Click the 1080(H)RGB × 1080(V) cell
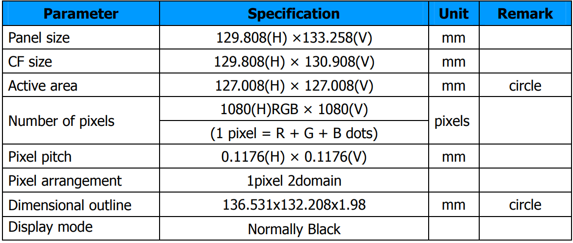 (294, 109)
